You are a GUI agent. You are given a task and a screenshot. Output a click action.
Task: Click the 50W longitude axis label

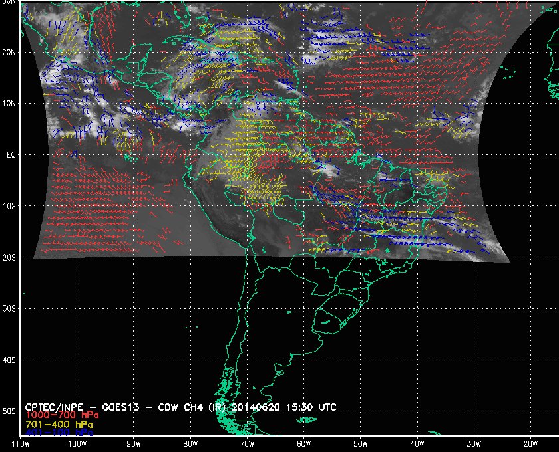(360, 443)
